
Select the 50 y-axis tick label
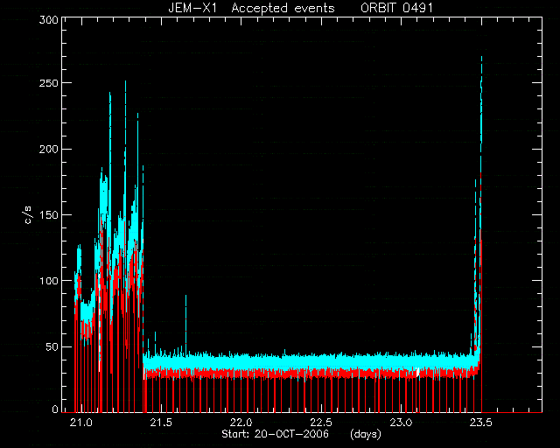tap(52, 346)
